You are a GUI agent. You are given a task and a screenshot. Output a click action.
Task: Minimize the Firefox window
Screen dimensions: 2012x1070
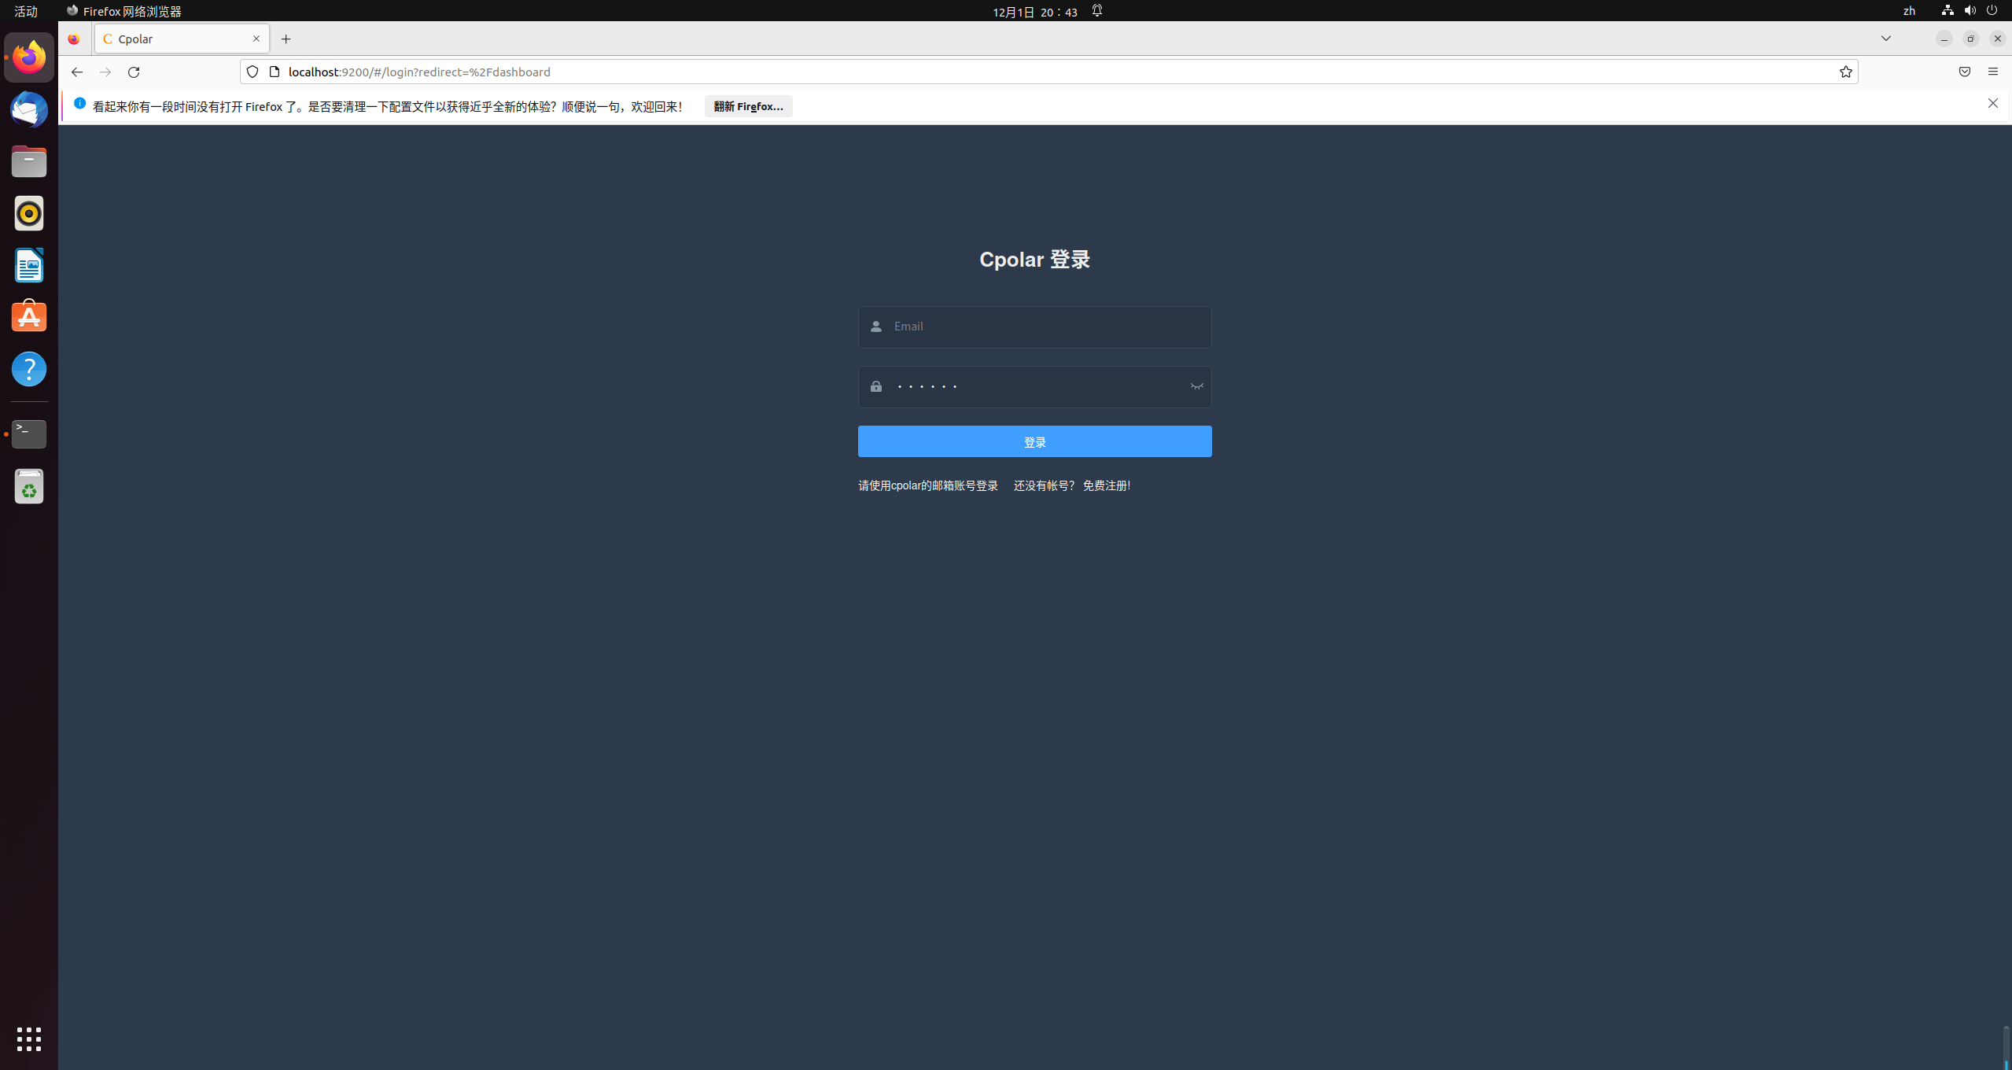click(x=1943, y=39)
